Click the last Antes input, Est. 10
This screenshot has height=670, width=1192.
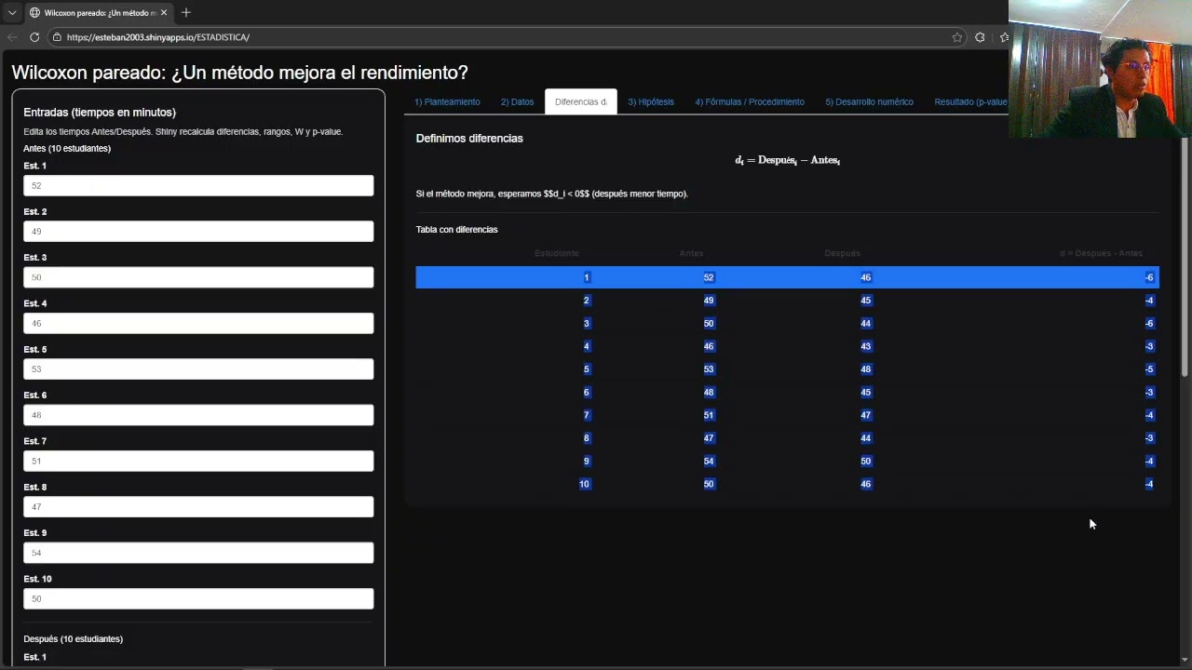pyautogui.click(x=198, y=598)
